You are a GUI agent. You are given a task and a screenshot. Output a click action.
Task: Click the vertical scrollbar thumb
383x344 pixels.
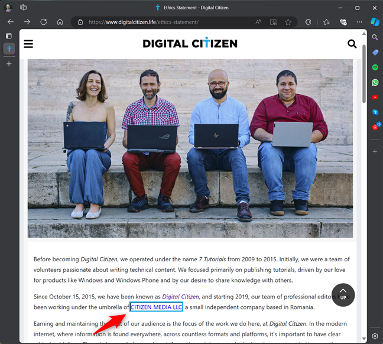(x=364, y=73)
